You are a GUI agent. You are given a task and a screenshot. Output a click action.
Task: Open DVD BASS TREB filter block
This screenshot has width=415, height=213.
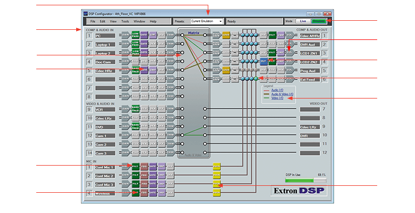(x=135, y=127)
